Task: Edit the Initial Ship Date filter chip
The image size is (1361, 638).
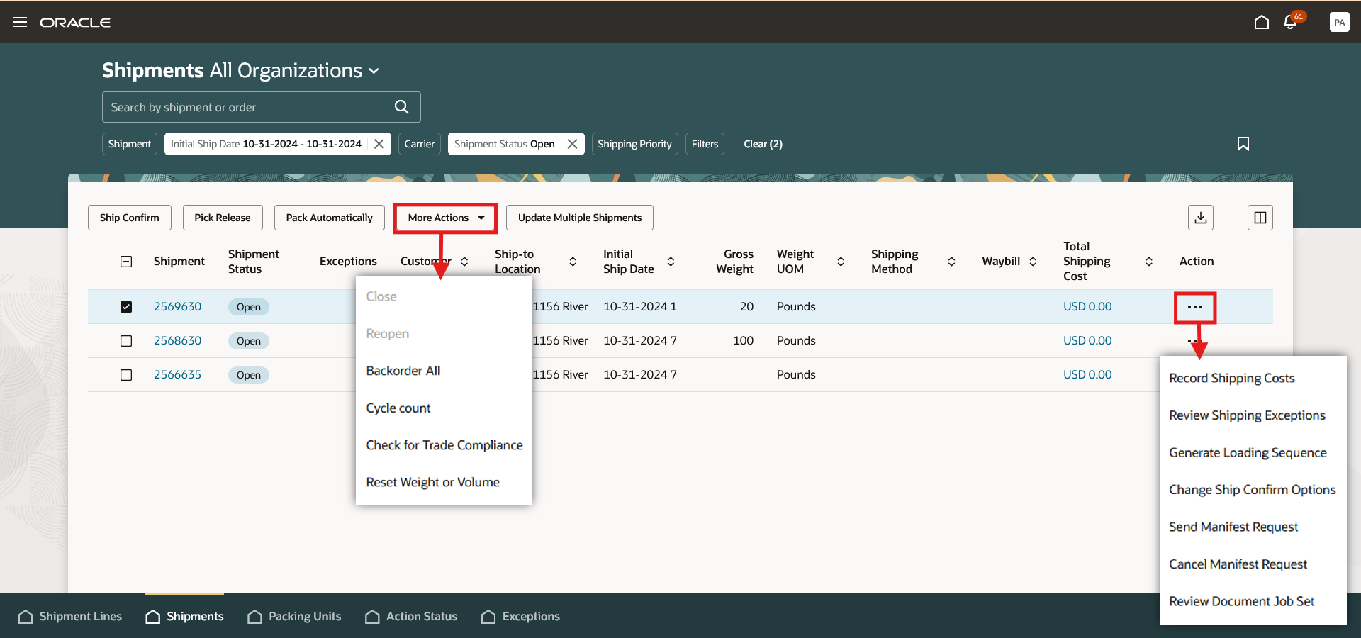Action: coord(266,144)
